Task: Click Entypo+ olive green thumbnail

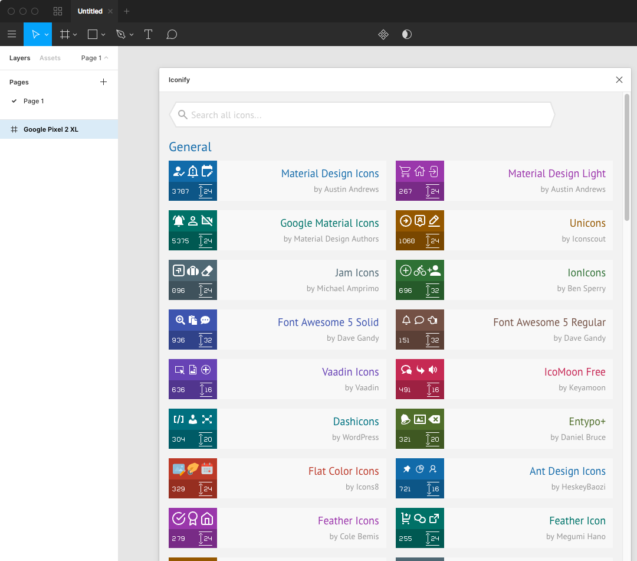Action: click(x=420, y=429)
